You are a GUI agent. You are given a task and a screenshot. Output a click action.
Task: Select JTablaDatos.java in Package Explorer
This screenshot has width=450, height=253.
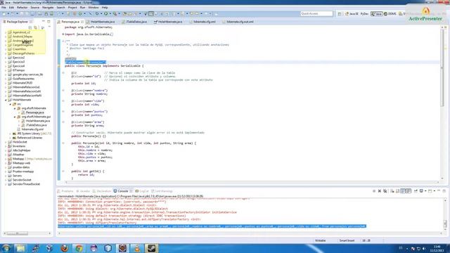click(x=36, y=125)
